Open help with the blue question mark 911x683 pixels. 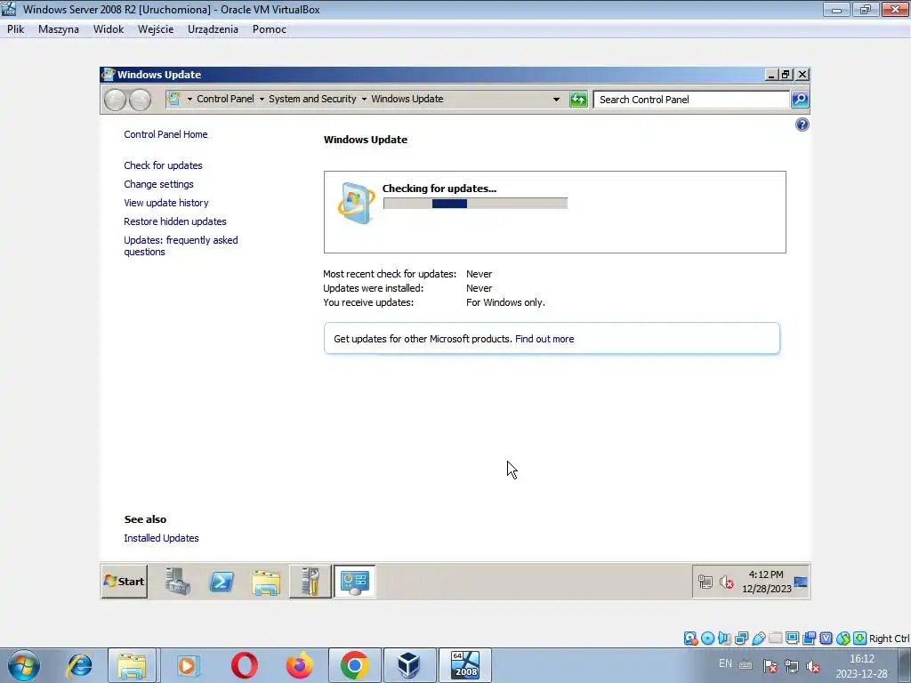point(802,125)
